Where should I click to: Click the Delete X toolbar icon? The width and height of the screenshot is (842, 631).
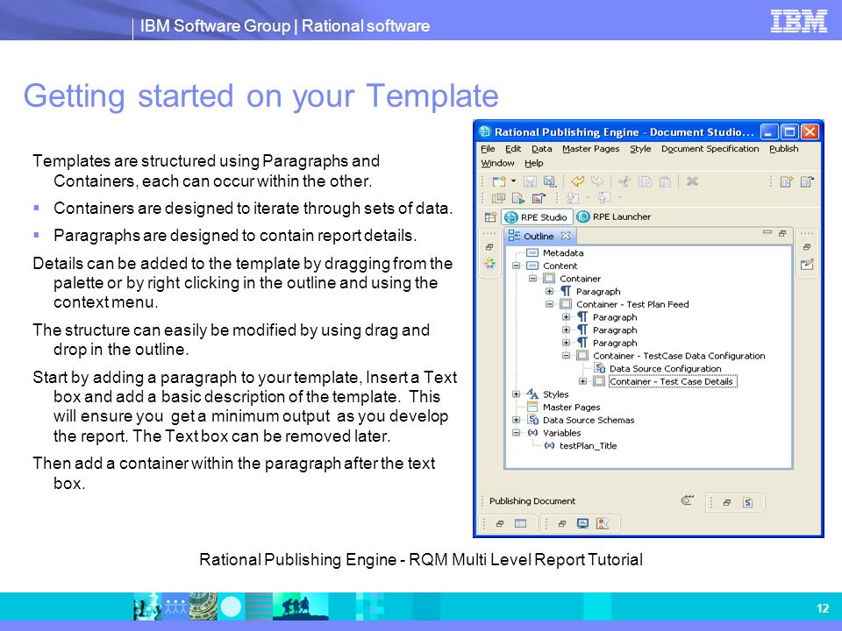[x=692, y=181]
